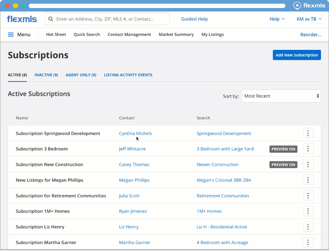This screenshot has height=251, width=329.
Task: Expand the Sort by Most Recent dropdown
Action: pyautogui.click(x=281, y=96)
